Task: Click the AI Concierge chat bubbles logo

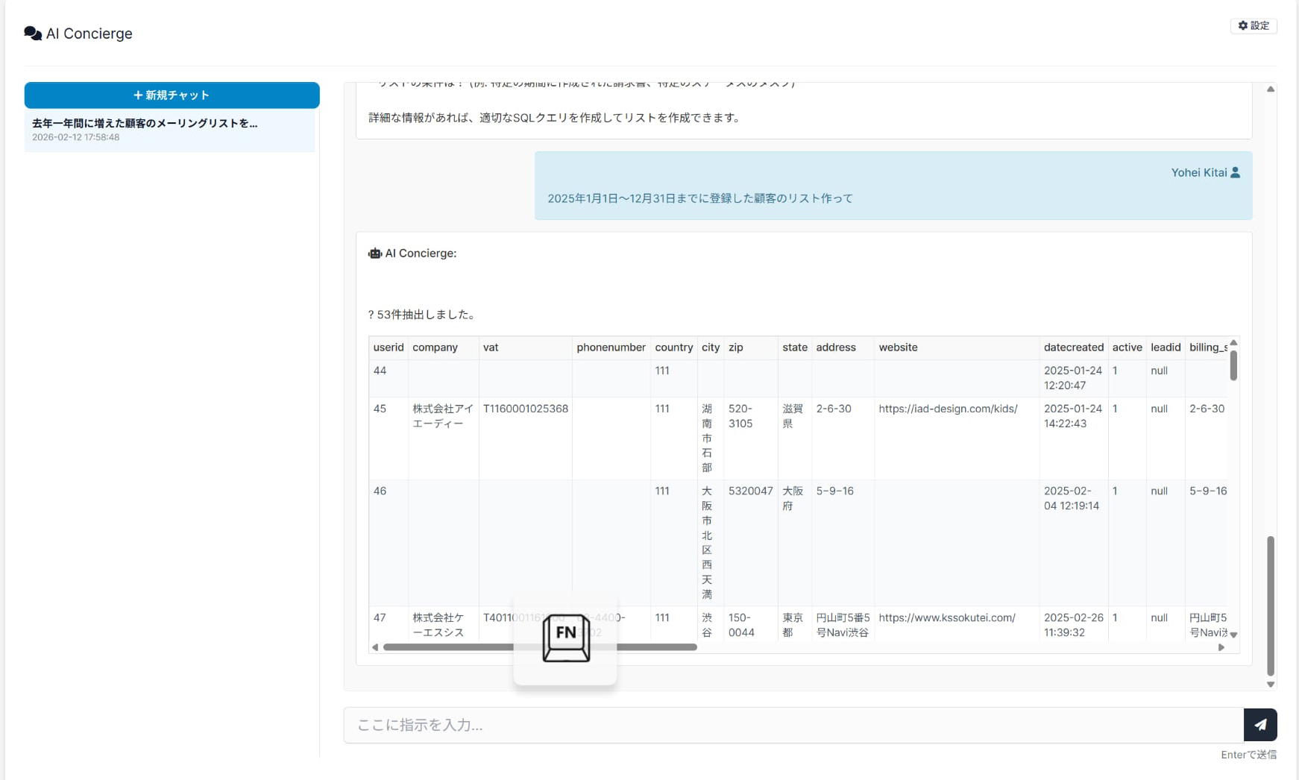Action: [33, 34]
